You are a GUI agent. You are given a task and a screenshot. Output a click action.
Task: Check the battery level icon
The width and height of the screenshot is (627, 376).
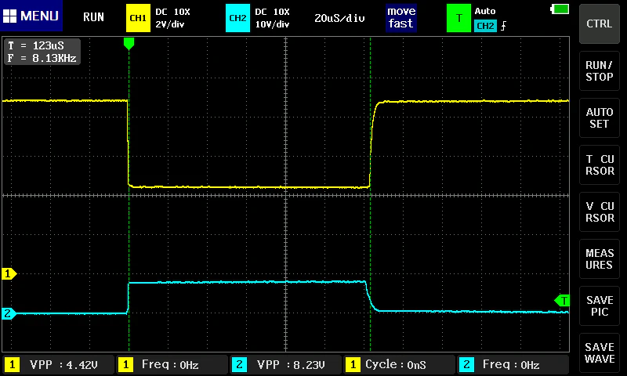[560, 9]
